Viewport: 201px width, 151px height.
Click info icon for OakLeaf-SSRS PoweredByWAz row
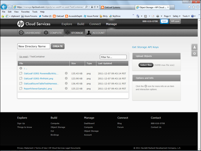click(x=66, y=73)
